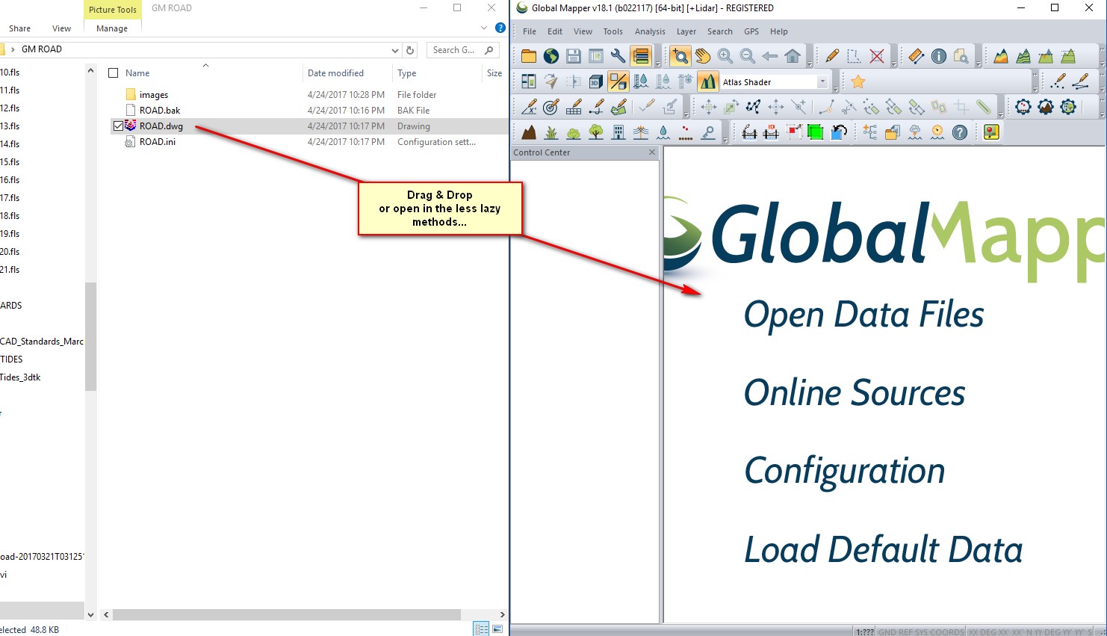Open the Analysis menu
The image size is (1107, 636).
(650, 31)
